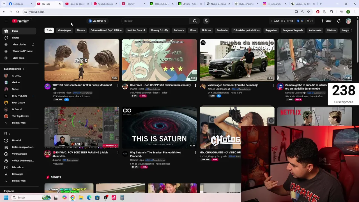Screen dimensions: 359x202
Task: Click the Crear button
Action: pyautogui.click(x=326, y=21)
